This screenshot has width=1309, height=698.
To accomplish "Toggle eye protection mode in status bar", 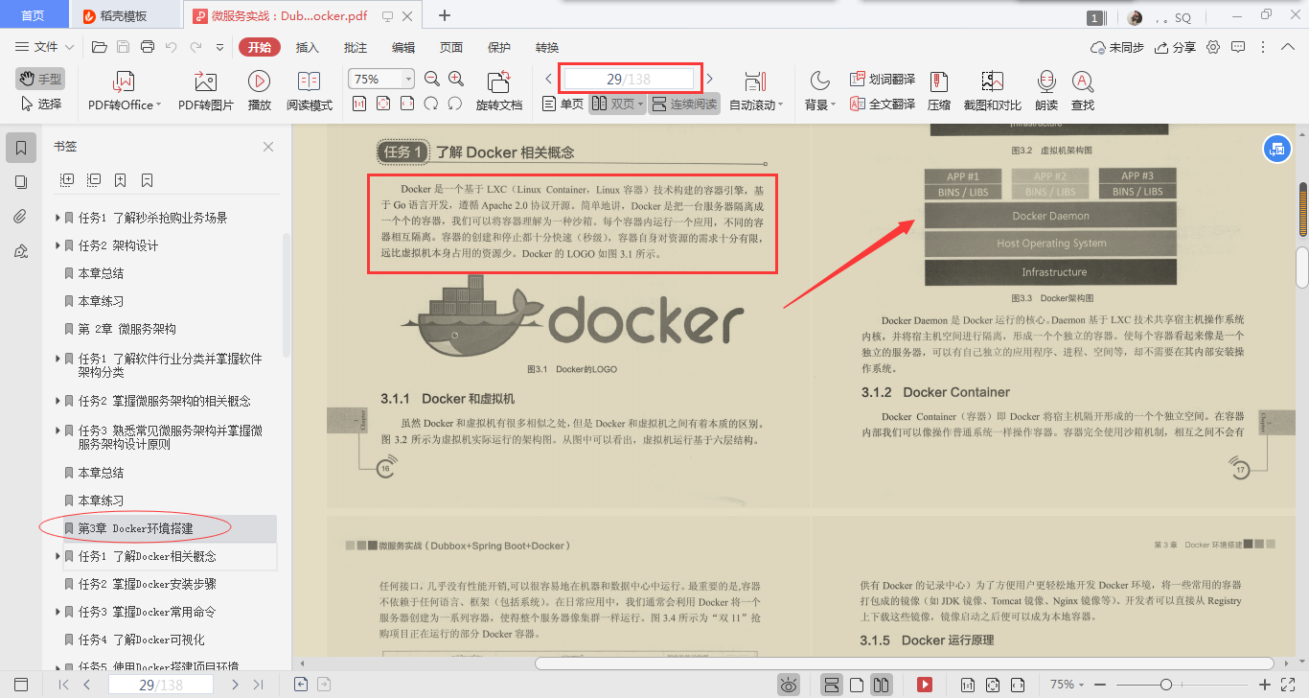I will pyautogui.click(x=789, y=685).
